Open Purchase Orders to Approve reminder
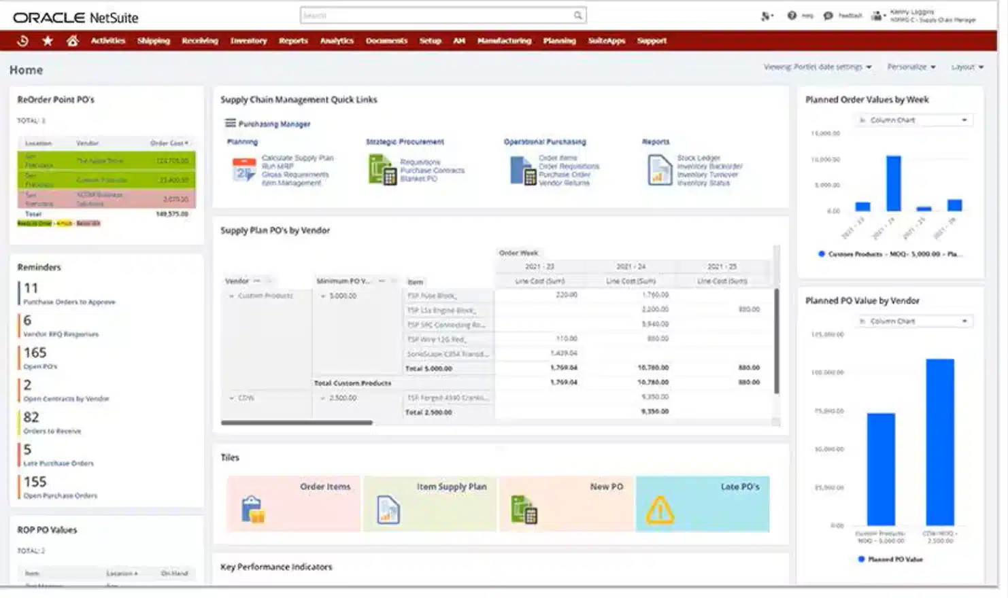1008x598 pixels. [x=69, y=302]
